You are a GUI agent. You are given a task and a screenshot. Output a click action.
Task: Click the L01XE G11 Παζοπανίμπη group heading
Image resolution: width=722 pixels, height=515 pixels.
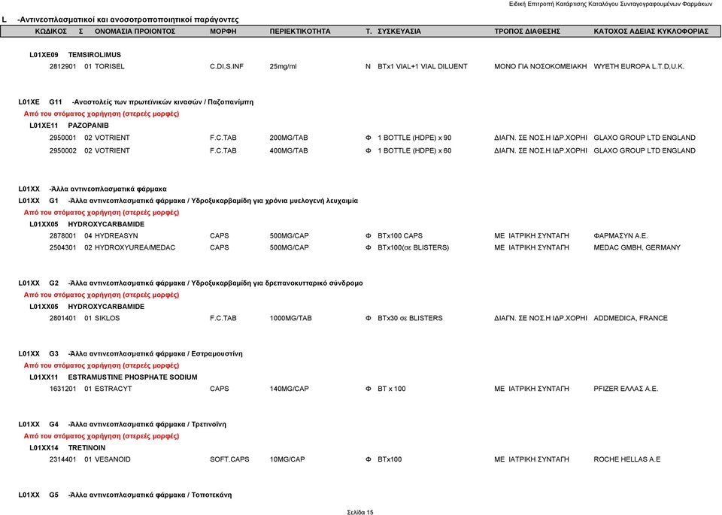click(136, 101)
